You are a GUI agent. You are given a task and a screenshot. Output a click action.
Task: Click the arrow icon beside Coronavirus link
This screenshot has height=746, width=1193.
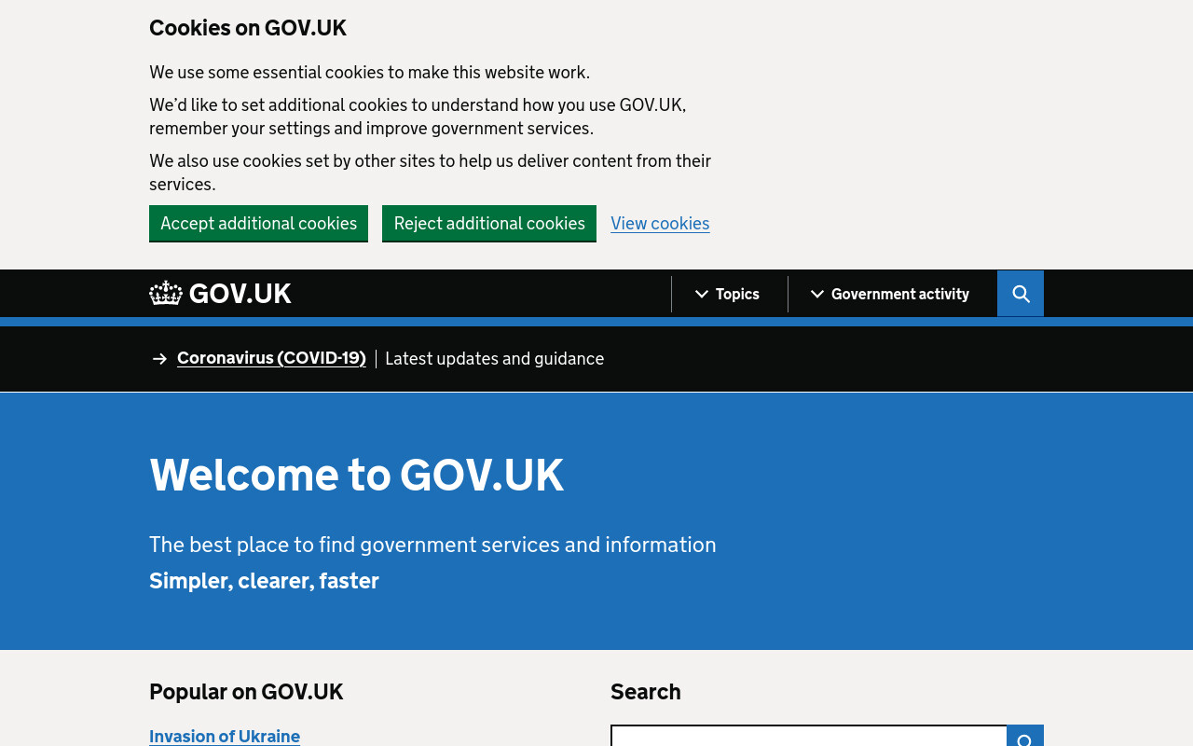[x=159, y=359]
